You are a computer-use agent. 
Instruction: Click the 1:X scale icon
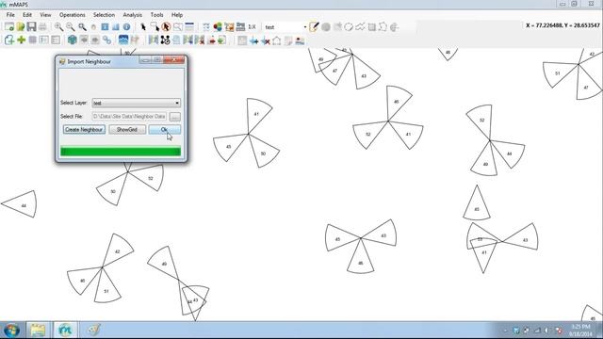pos(252,27)
